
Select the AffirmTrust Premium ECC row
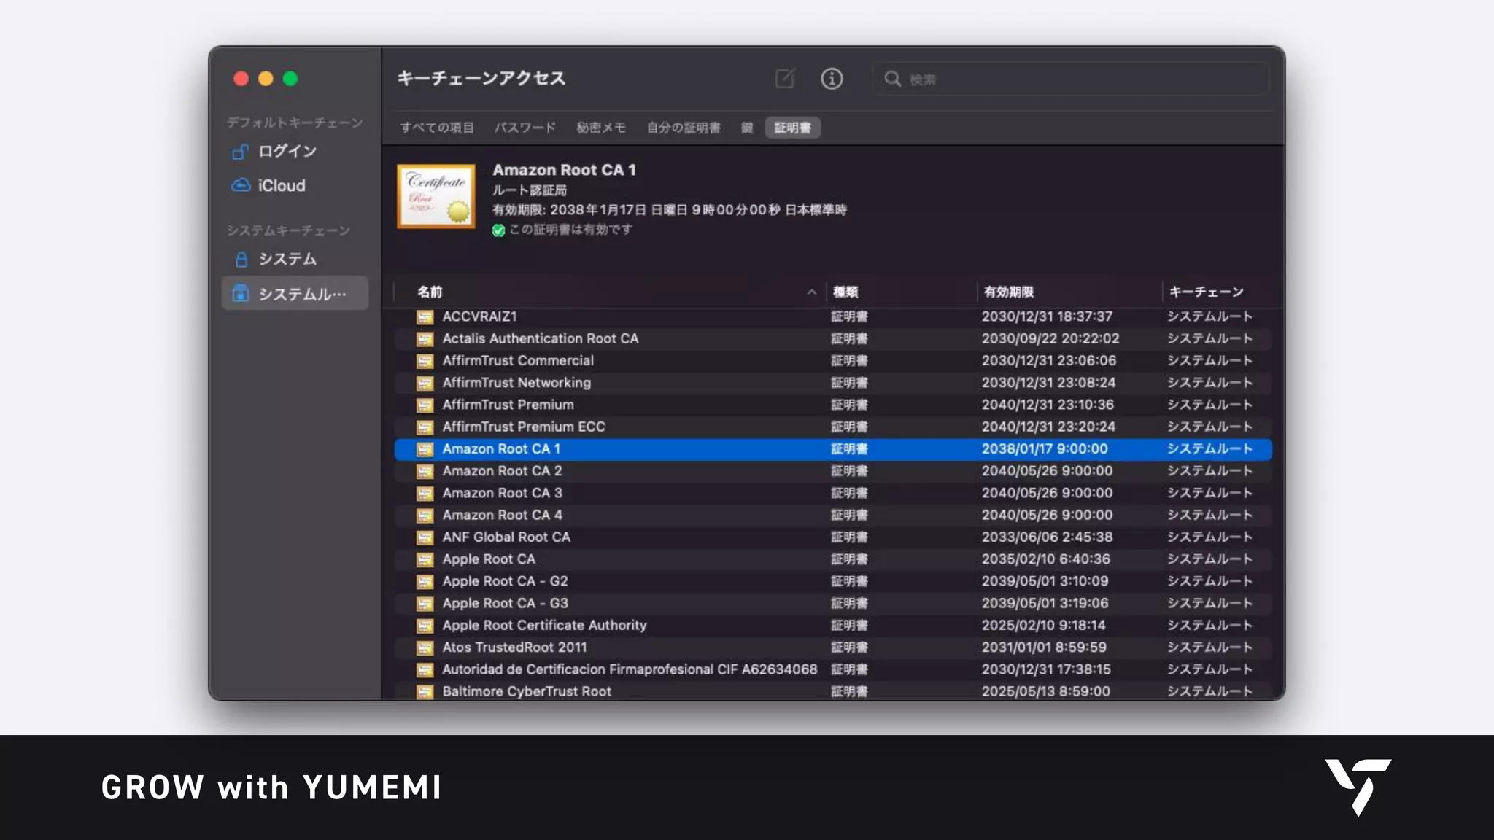point(523,427)
